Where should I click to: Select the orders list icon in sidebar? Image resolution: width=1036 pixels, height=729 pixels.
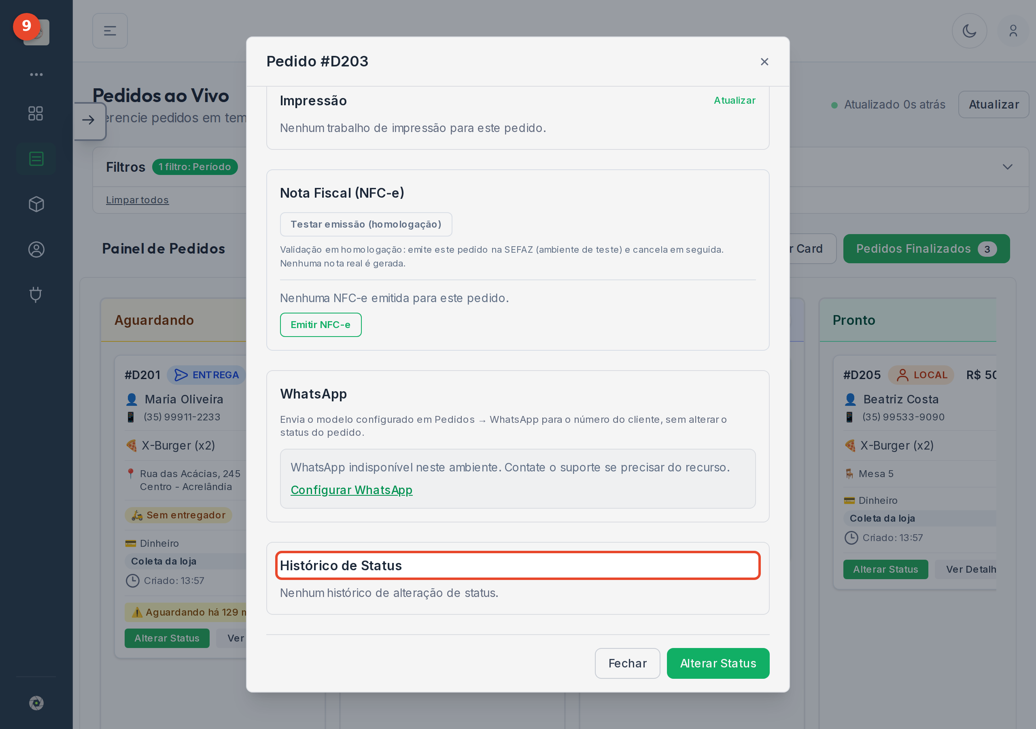click(36, 158)
